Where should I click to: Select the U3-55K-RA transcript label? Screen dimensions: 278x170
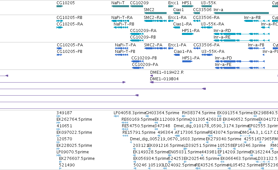click(x=212, y=24)
